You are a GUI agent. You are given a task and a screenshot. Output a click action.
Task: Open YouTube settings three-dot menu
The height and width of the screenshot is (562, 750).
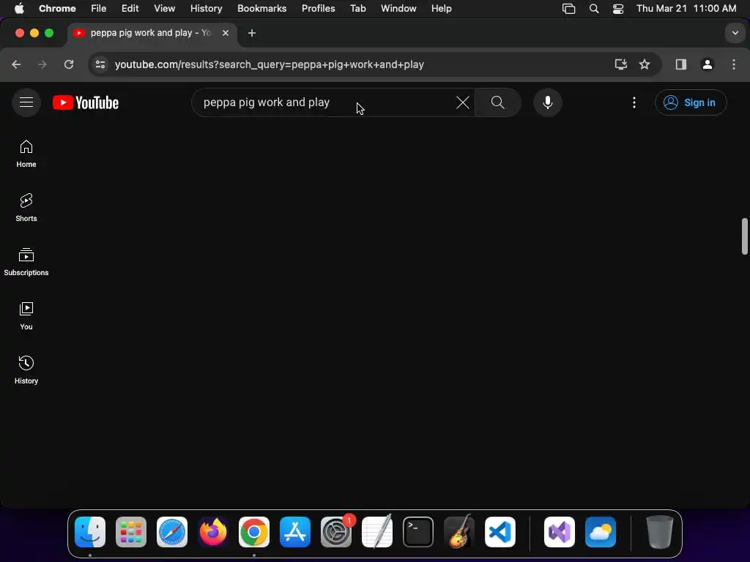(634, 102)
